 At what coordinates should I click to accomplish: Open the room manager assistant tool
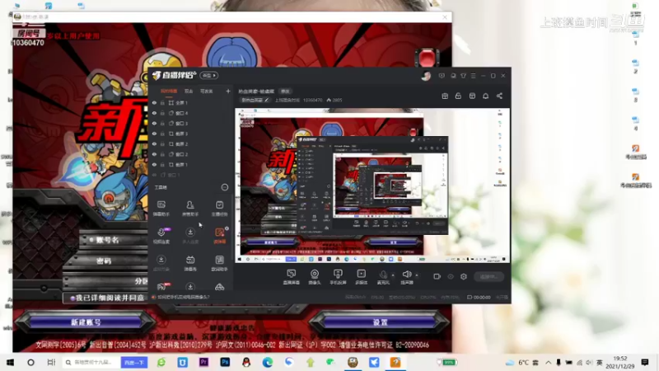point(190,209)
